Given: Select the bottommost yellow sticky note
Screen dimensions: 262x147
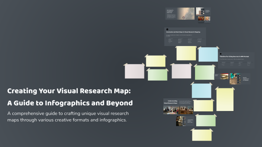Looking at the screenshot, I should (202, 135).
